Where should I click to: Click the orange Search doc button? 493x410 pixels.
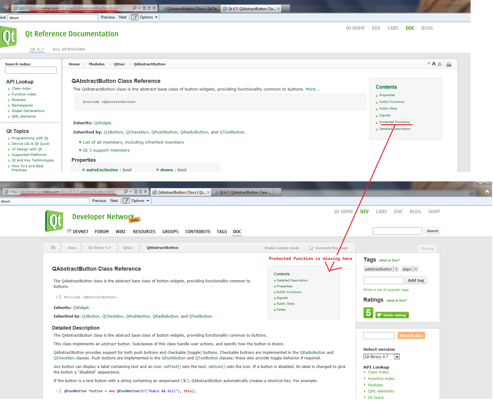[x=411, y=335]
